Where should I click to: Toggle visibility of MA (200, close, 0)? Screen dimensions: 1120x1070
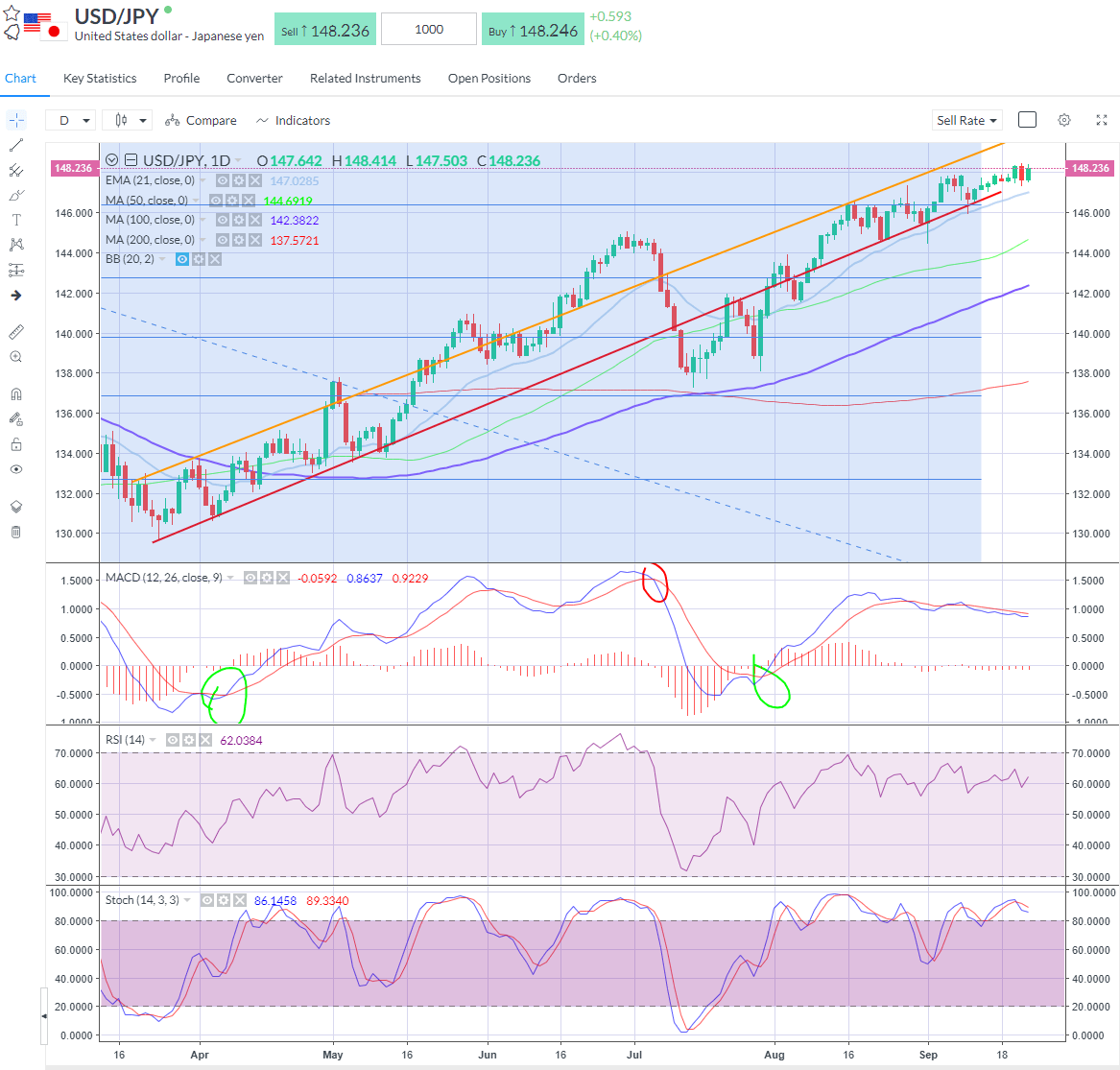coord(223,240)
